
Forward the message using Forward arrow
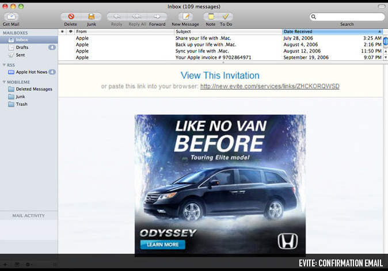pos(157,17)
